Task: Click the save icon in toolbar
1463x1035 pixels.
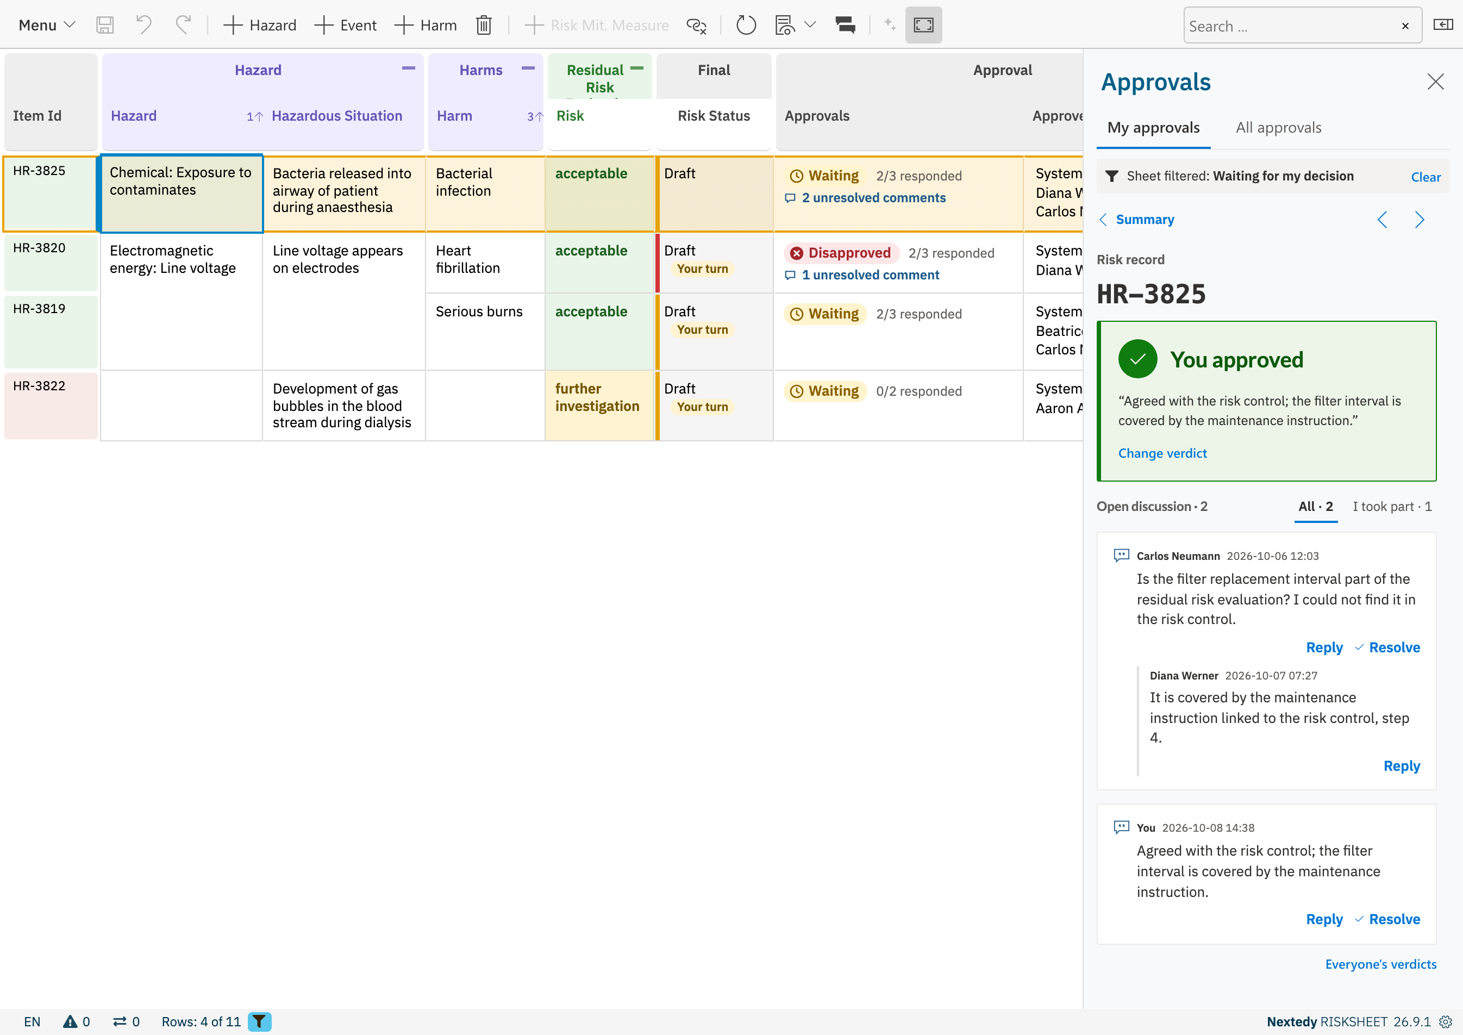Action: tap(104, 26)
